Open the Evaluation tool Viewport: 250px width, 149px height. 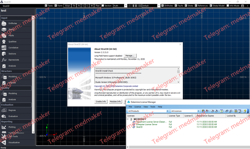pos(16,116)
